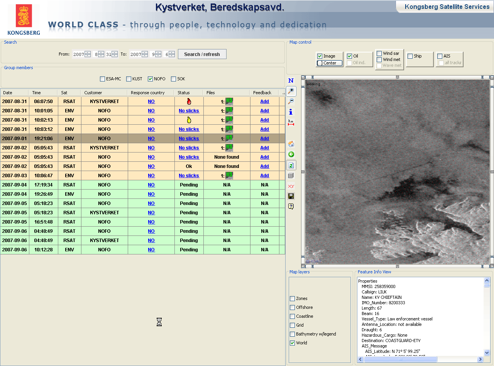Select the zoom in magnifier tool
Viewport: 494px width, 366px height.
click(x=291, y=91)
